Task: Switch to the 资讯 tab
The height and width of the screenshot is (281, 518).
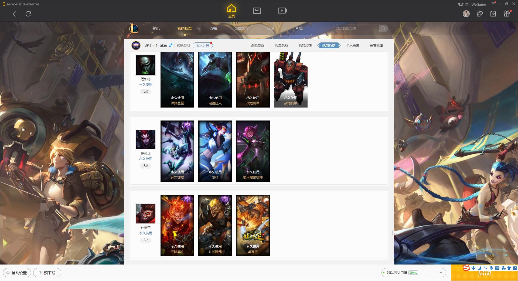Action: (156, 28)
